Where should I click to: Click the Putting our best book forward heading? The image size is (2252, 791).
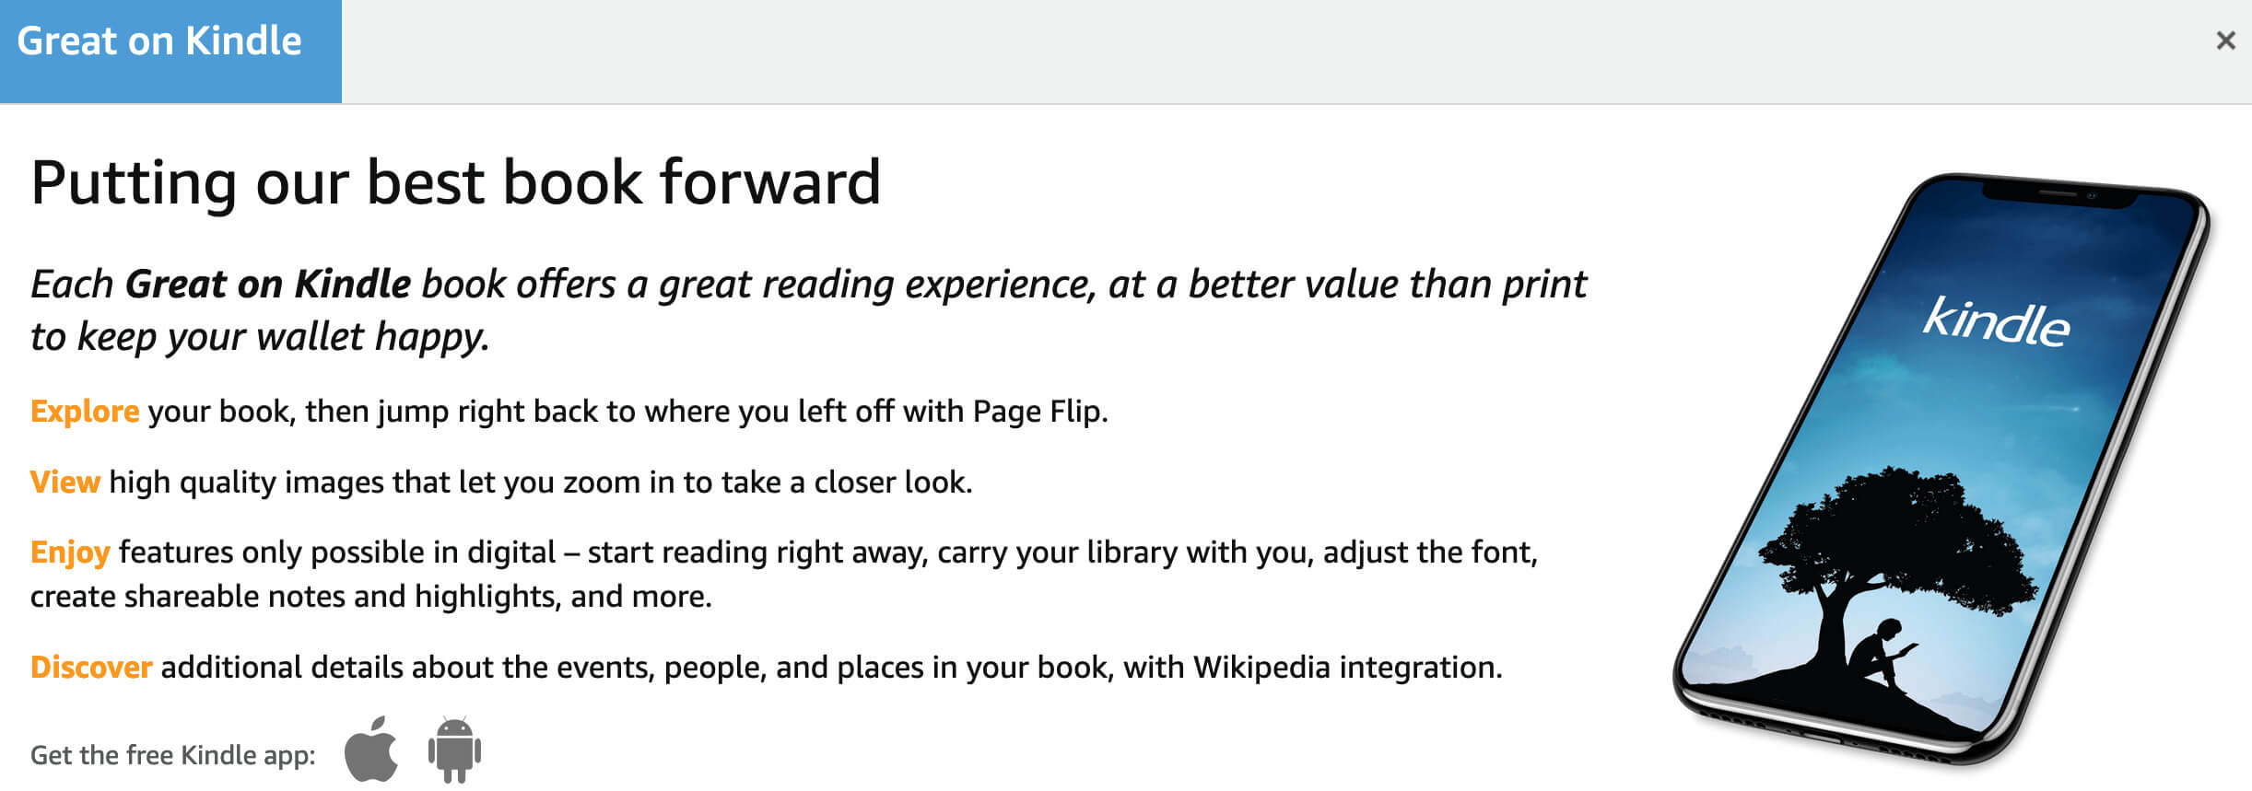tap(456, 182)
